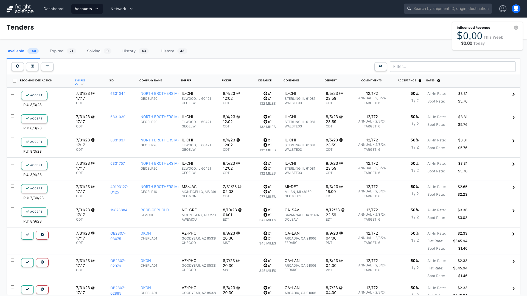This screenshot has width=527, height=296.
Task: Accept the tender from NORTH BROTHERS with SID 6331044
Action: pos(34,95)
